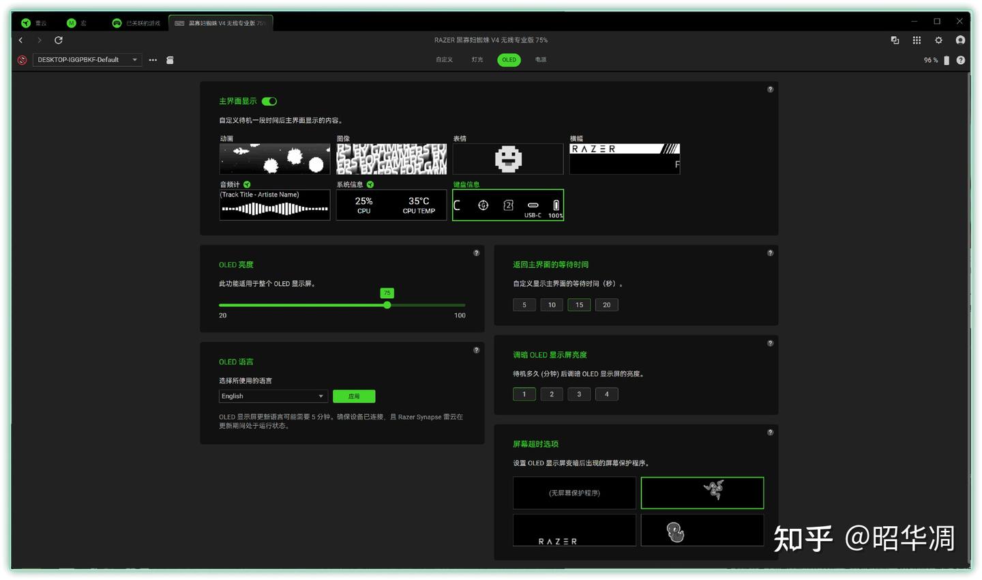Go back with the left arrow

pyautogui.click(x=21, y=40)
